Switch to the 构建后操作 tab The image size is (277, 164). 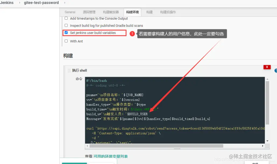[168, 12]
